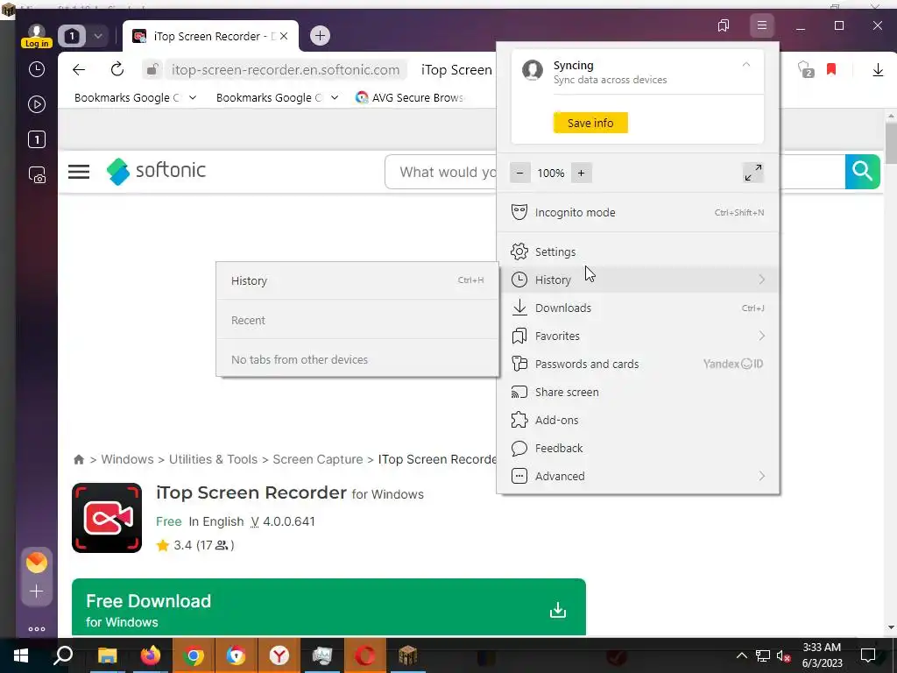Open a new tab with plus button

[x=320, y=36]
